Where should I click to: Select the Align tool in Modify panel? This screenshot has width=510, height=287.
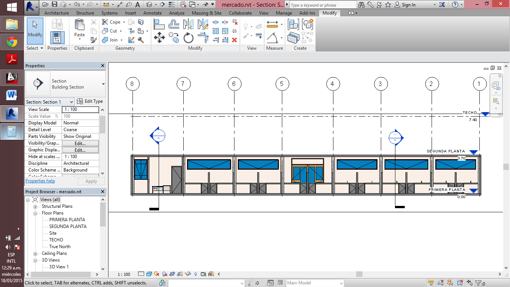[x=159, y=25]
